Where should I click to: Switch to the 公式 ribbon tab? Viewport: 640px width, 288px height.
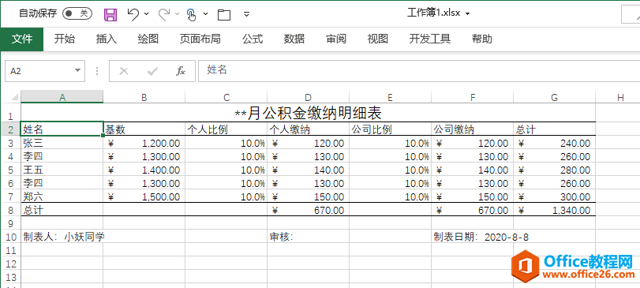tap(253, 39)
